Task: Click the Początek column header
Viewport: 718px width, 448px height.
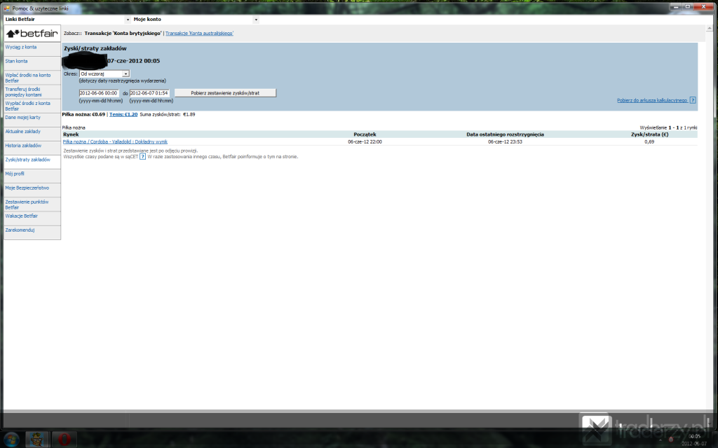Action: (x=365, y=134)
